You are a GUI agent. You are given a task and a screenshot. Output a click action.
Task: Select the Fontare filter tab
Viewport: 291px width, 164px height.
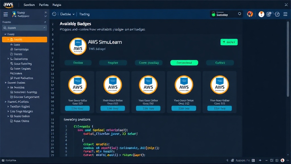[78, 63]
